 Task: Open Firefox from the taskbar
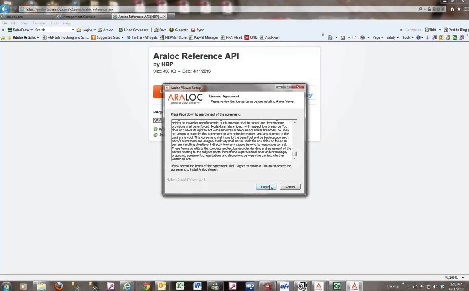pyautogui.click(x=59, y=286)
